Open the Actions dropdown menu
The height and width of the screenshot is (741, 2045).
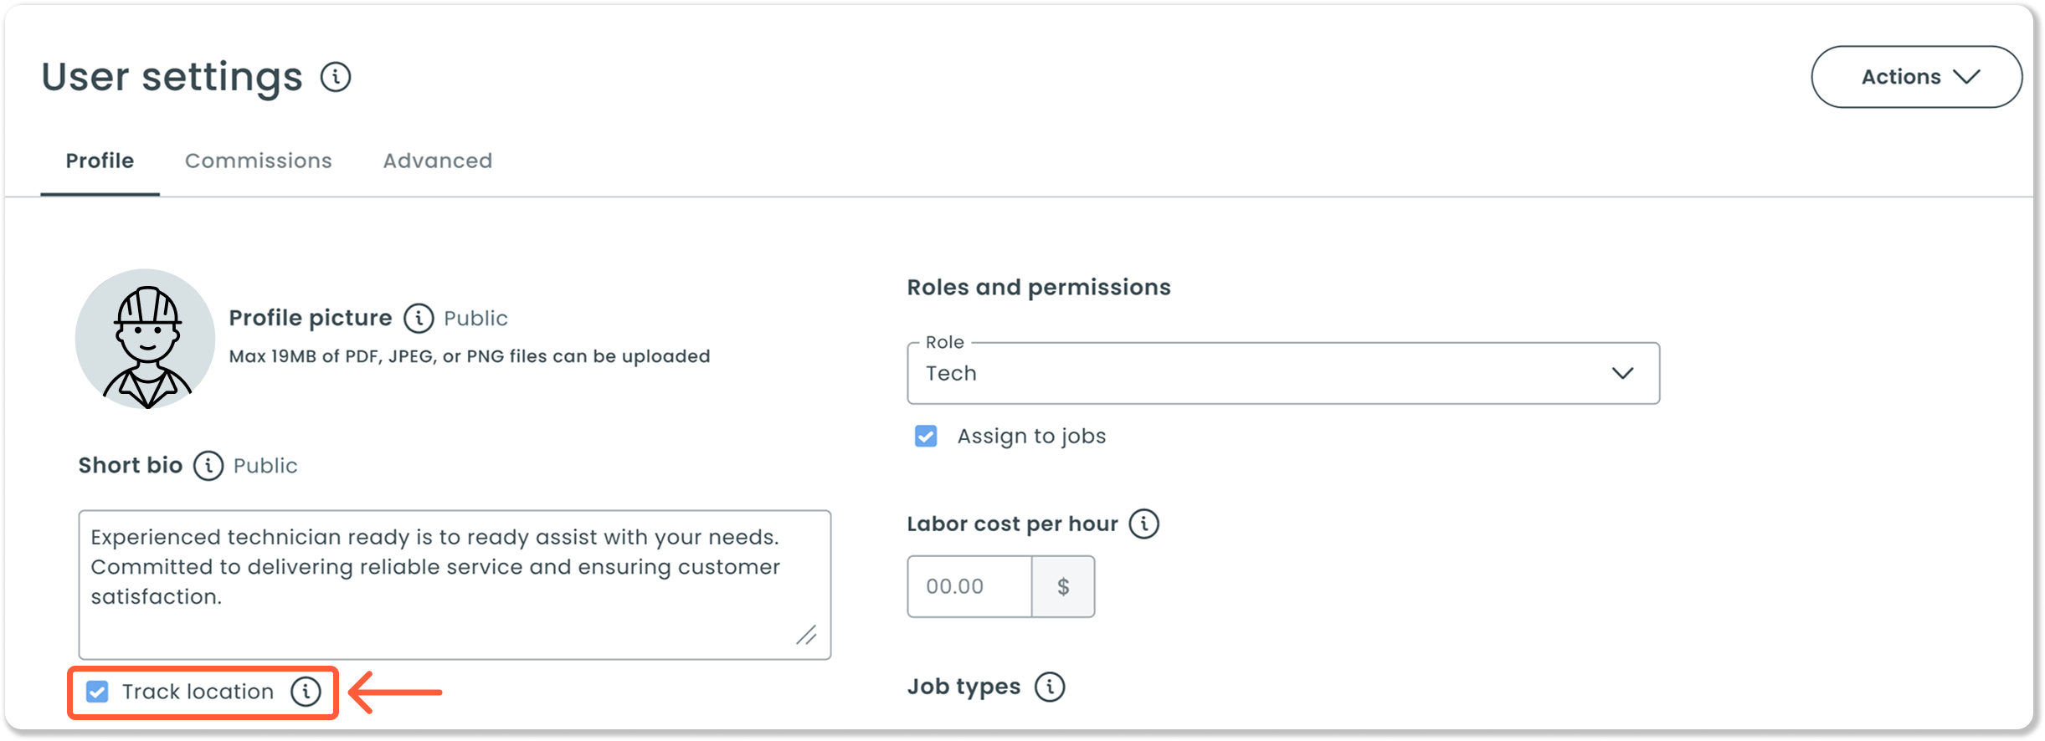click(x=1917, y=77)
